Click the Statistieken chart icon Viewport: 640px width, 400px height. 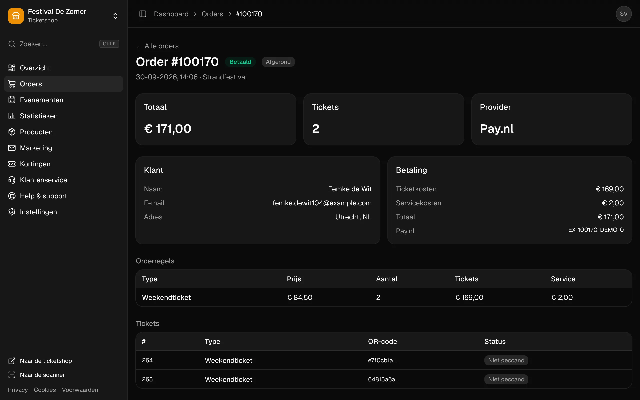12,116
